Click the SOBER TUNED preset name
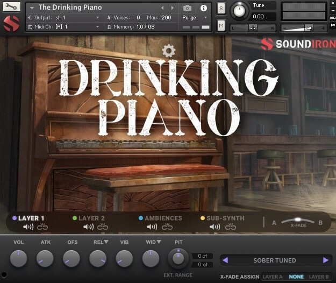 pos(275,260)
